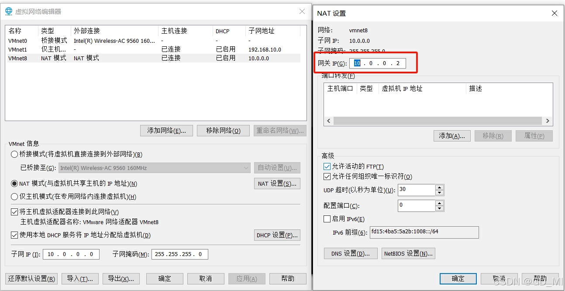
Task: Click 帮助 in the Virtual Network Editor
Action: pyautogui.click(x=288, y=279)
